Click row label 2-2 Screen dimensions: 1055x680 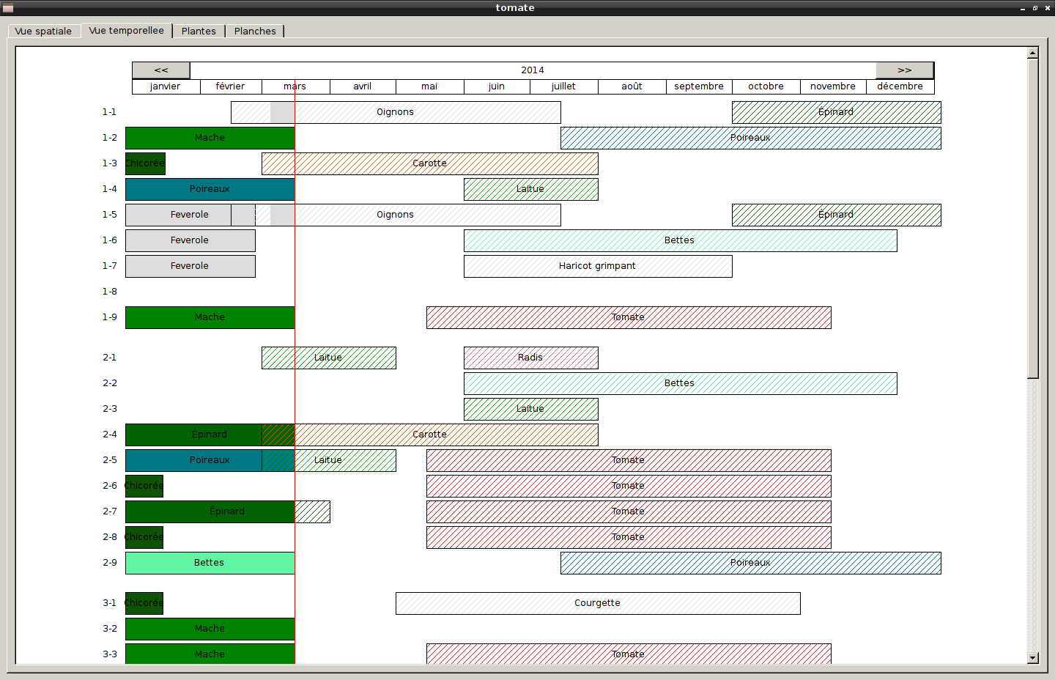pyautogui.click(x=110, y=383)
